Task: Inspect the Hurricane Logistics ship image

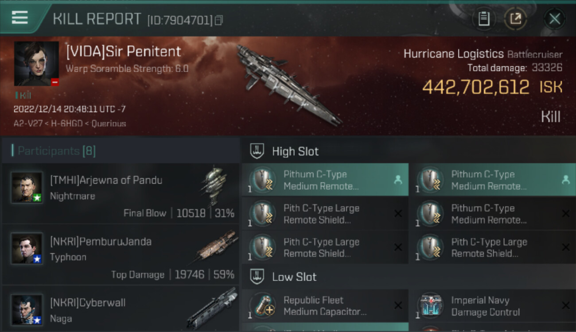Action: pos(288,84)
